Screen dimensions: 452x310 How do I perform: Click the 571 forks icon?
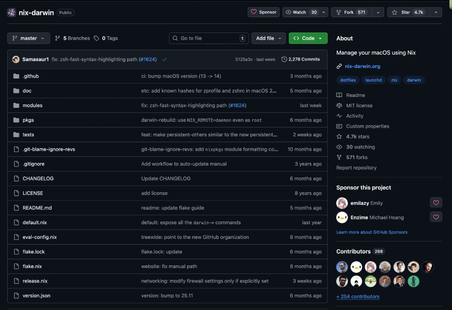pyautogui.click(x=339, y=157)
